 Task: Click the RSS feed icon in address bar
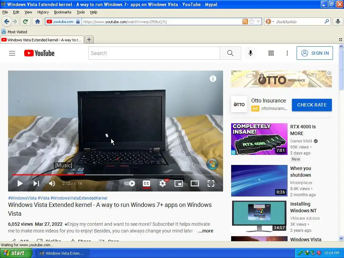(x=245, y=21)
